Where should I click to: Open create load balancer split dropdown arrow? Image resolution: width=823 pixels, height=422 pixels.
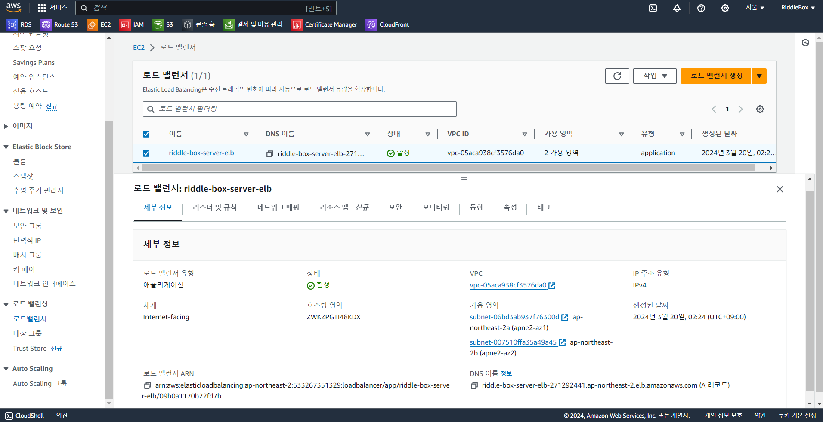759,76
